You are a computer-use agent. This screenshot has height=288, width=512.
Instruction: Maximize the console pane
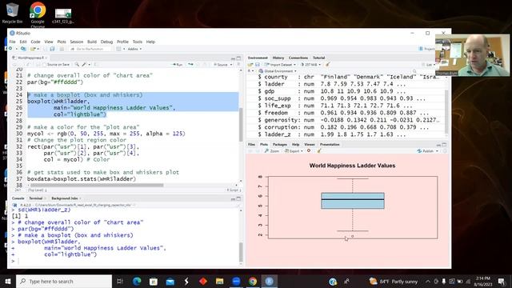238,198
